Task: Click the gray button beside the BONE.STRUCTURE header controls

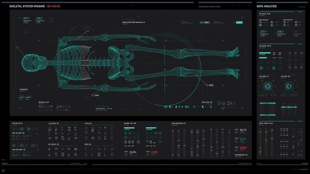Action: [x=207, y=23]
